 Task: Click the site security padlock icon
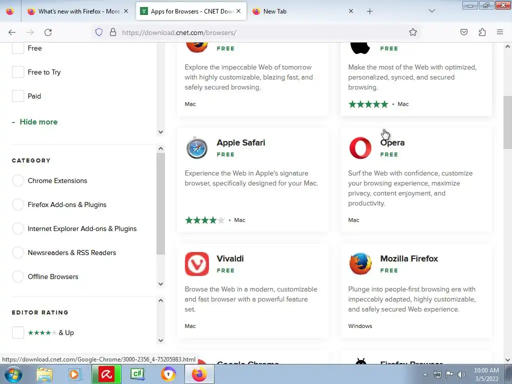pyautogui.click(x=113, y=32)
